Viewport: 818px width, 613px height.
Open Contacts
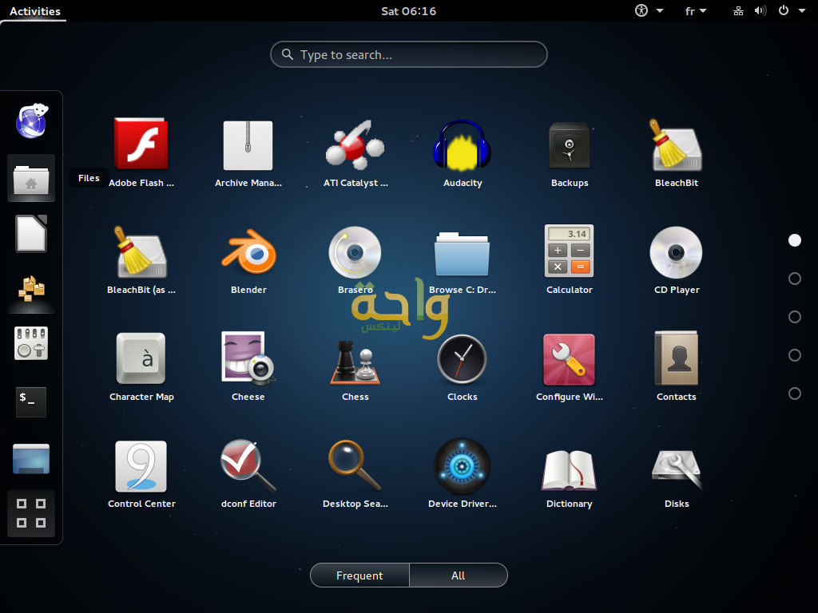pyautogui.click(x=676, y=358)
